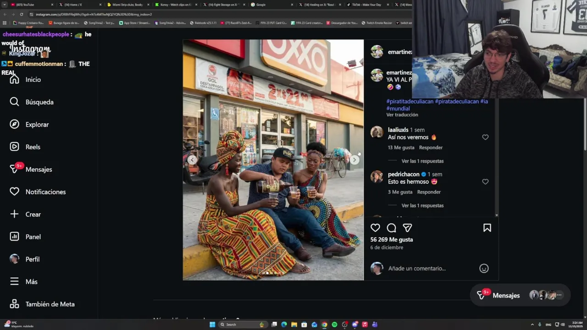587x330 pixels.
Task: Expand replies under pedrichacon comment
Action: coord(422,205)
